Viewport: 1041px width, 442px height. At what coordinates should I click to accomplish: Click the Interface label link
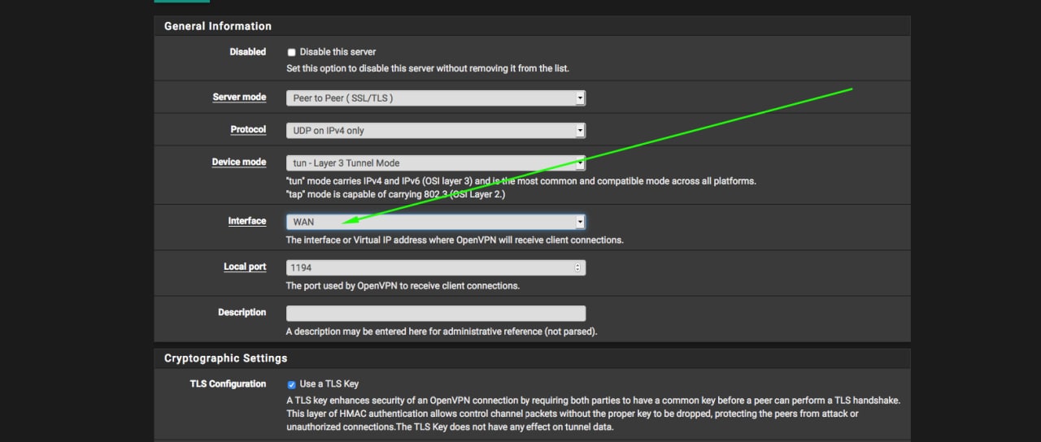click(247, 220)
